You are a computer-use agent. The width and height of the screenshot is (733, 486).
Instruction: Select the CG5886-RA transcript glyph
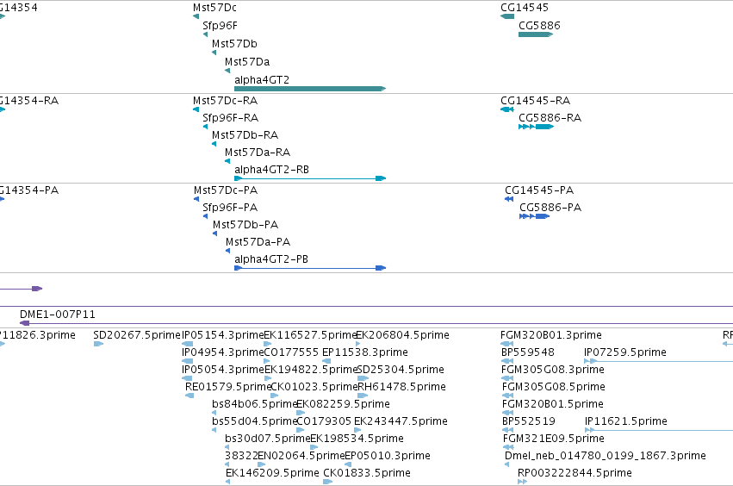coord(536,127)
